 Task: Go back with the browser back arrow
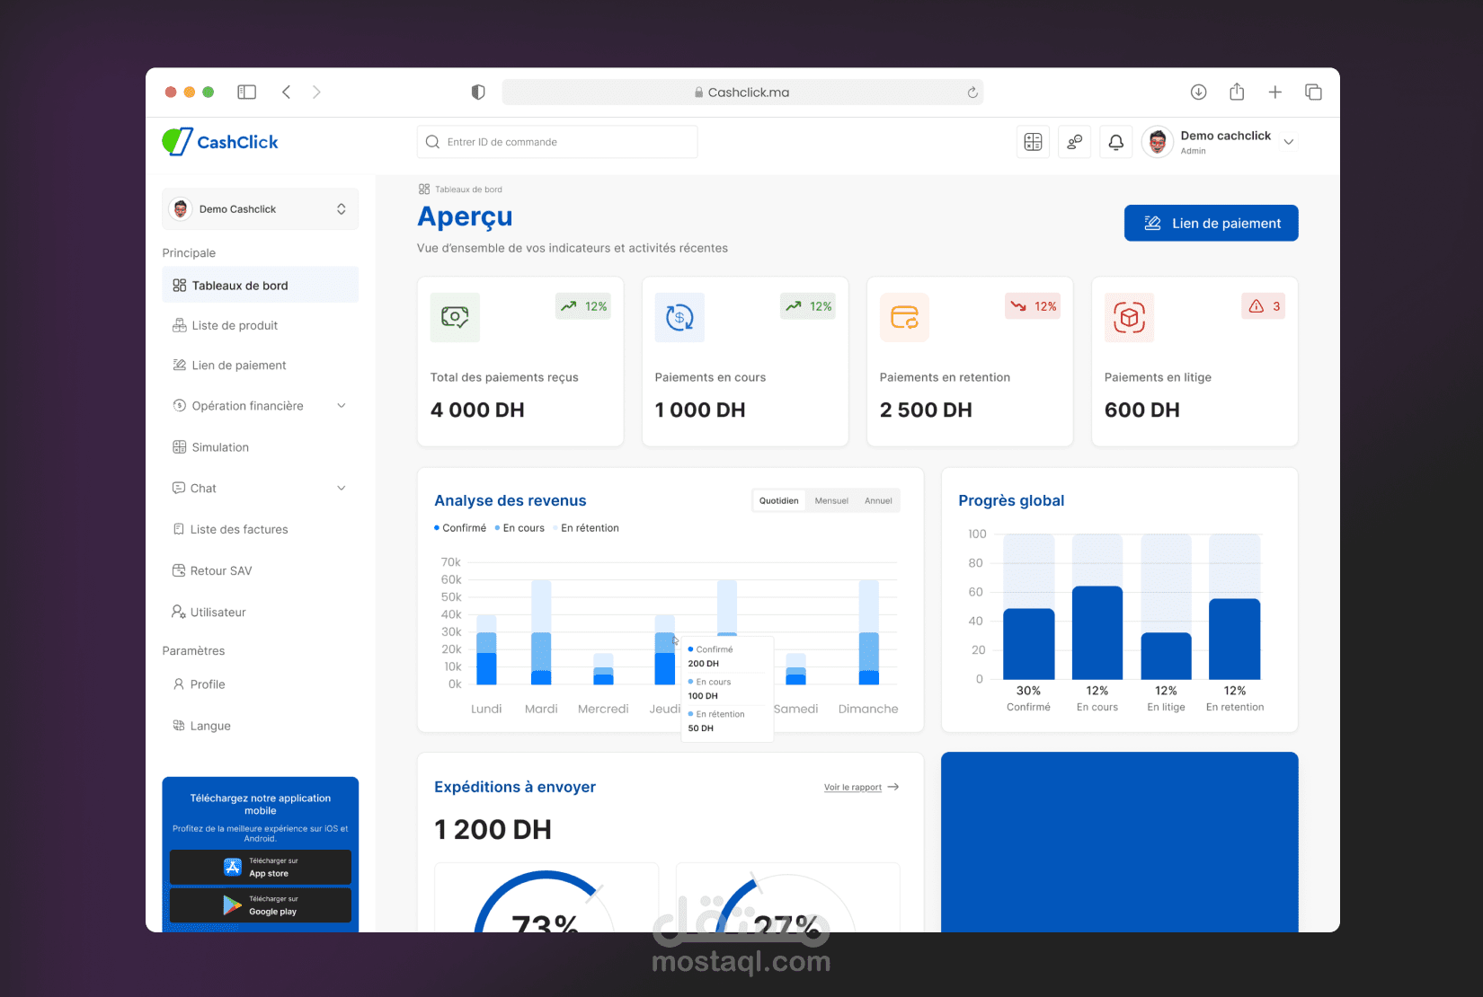point(287,92)
